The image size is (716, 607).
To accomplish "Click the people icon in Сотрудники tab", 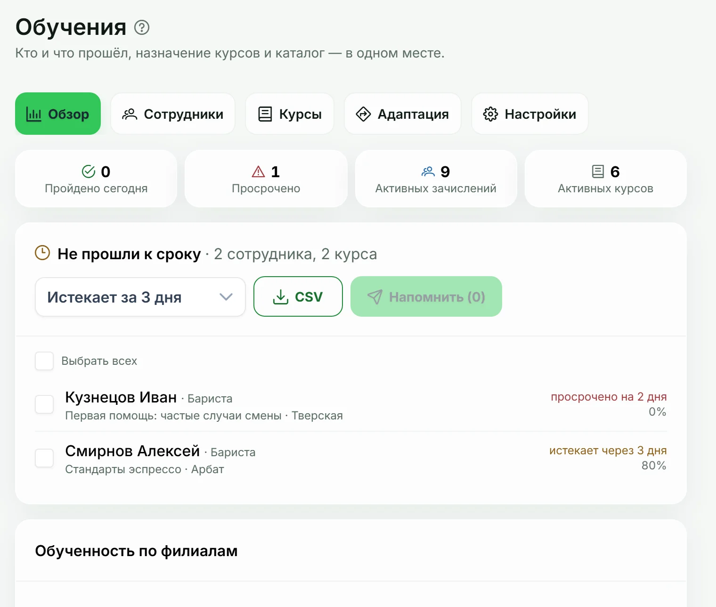I will point(130,114).
